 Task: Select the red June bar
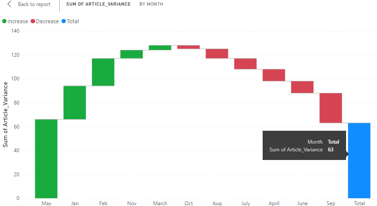click(302, 87)
